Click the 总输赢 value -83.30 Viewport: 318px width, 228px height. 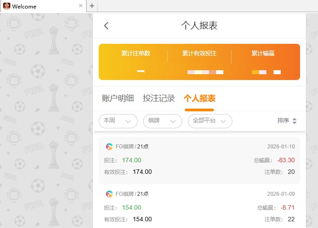(286, 160)
